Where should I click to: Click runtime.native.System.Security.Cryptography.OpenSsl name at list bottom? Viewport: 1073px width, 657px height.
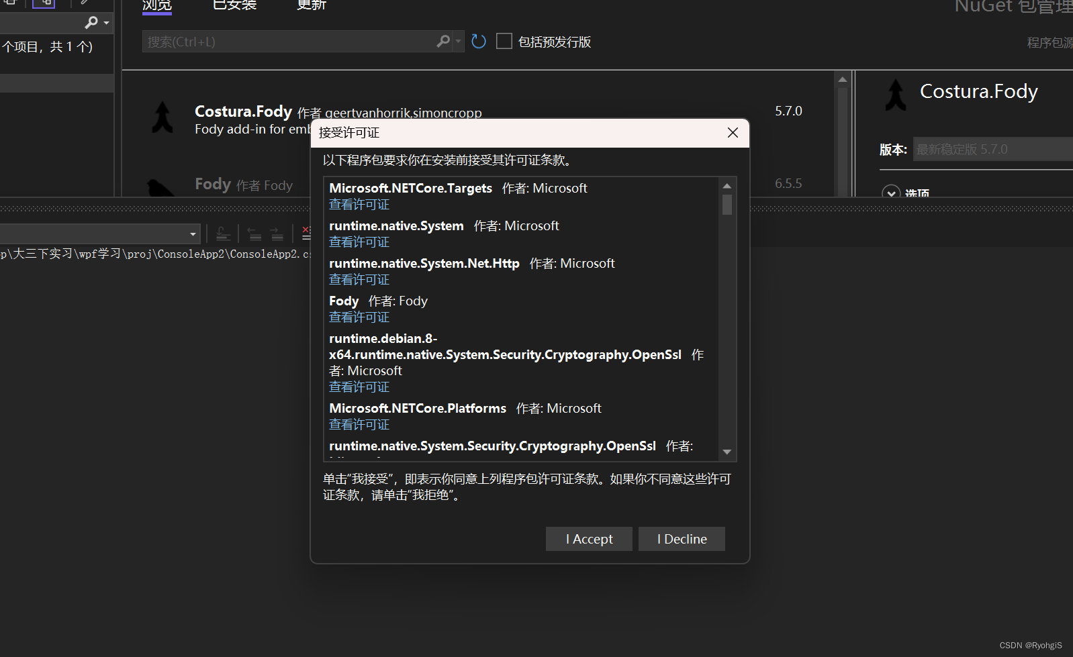(x=492, y=446)
